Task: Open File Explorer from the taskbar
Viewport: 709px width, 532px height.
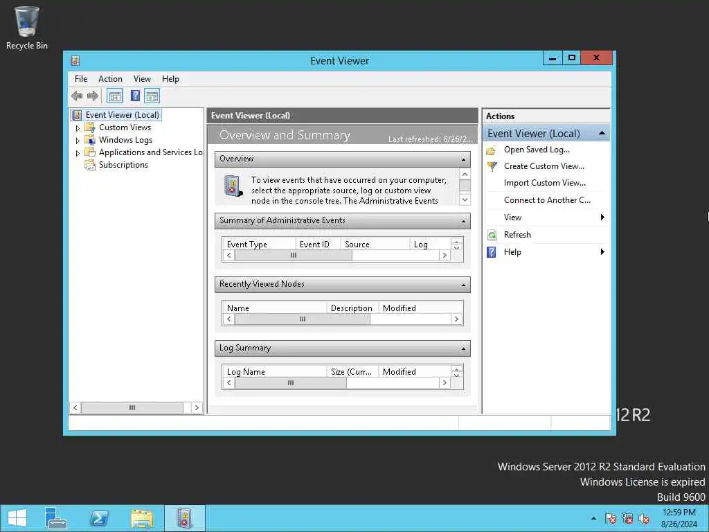Action: coord(142,518)
